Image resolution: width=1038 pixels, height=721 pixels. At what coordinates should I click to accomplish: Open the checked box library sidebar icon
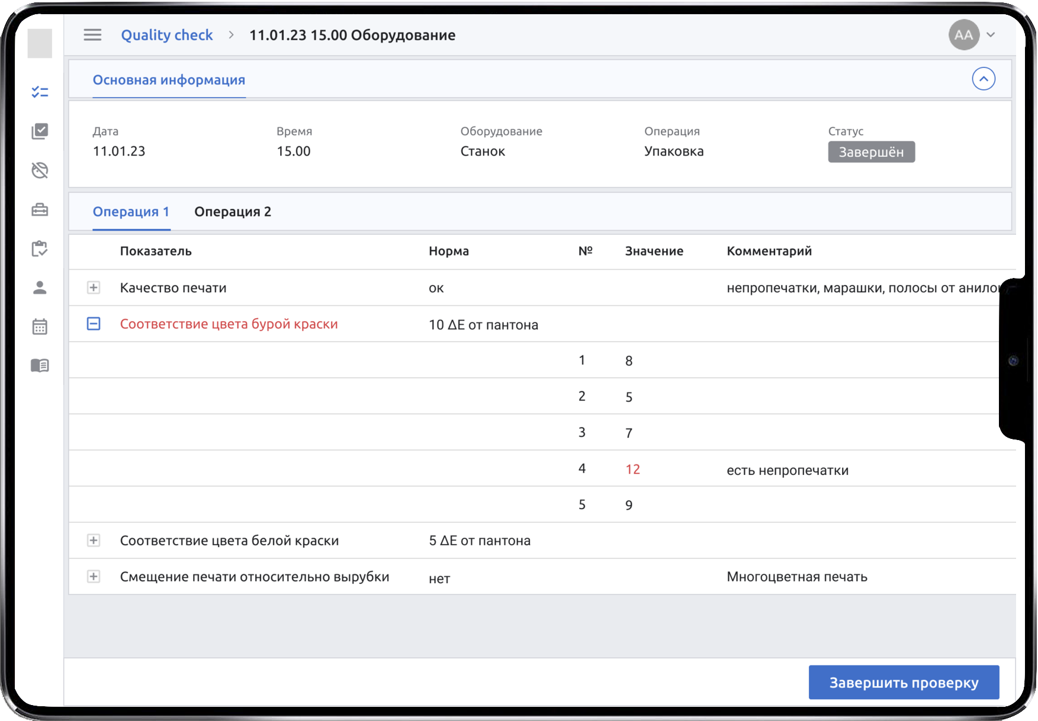[x=40, y=131]
